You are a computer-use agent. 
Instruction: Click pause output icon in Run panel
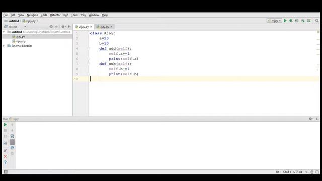(x=5, y=136)
